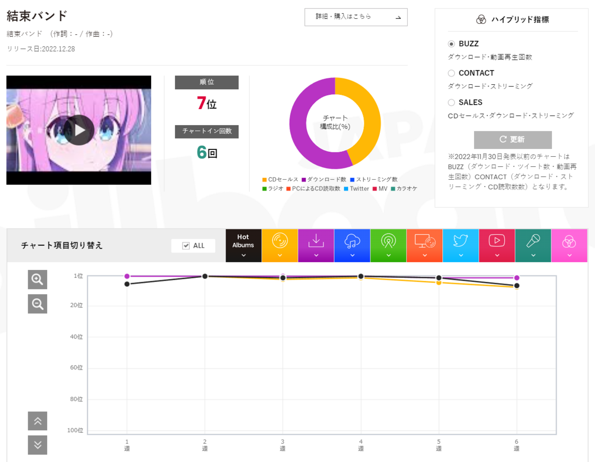595x462 pixels.
Task: Play the video thumbnail
Action: tap(79, 130)
